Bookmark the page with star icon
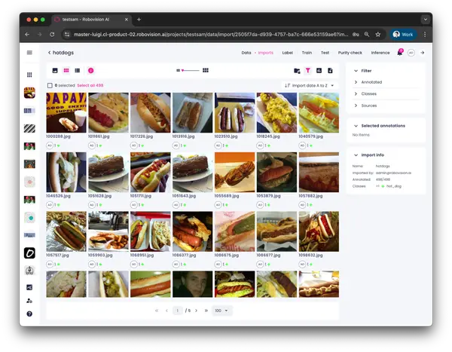The width and height of the screenshot is (452, 352). click(x=378, y=35)
